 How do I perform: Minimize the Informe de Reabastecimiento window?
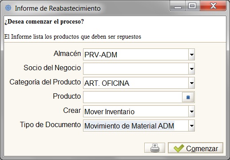pos(178,6)
